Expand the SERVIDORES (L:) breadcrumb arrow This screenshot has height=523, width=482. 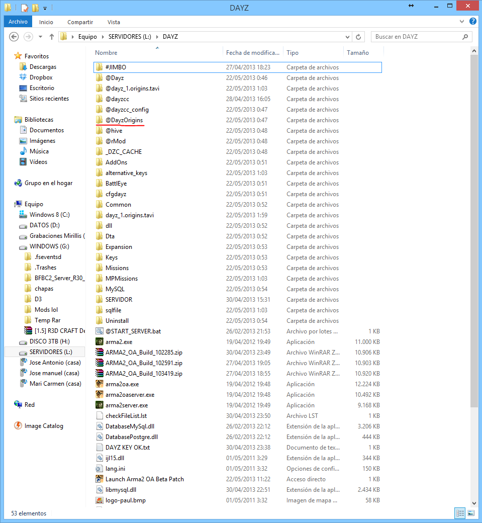(x=157, y=37)
